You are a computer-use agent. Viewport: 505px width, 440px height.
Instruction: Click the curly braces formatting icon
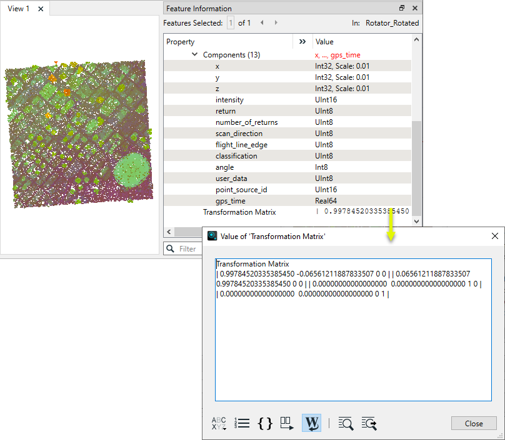tap(265, 423)
